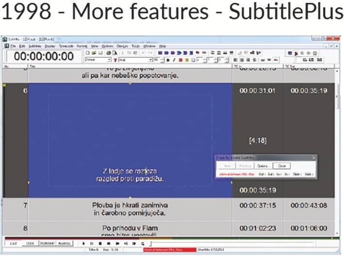Image resolution: width=344 pixels, height=256 pixels.
Task: Click the Print icon in toolbar
Action: (108, 53)
